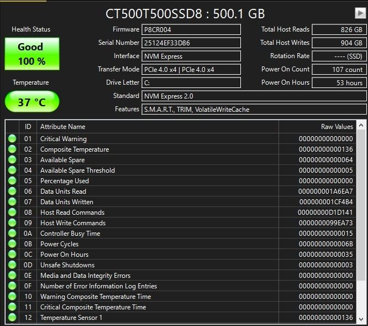Click the Power On Hours value 53 hours

339,82
